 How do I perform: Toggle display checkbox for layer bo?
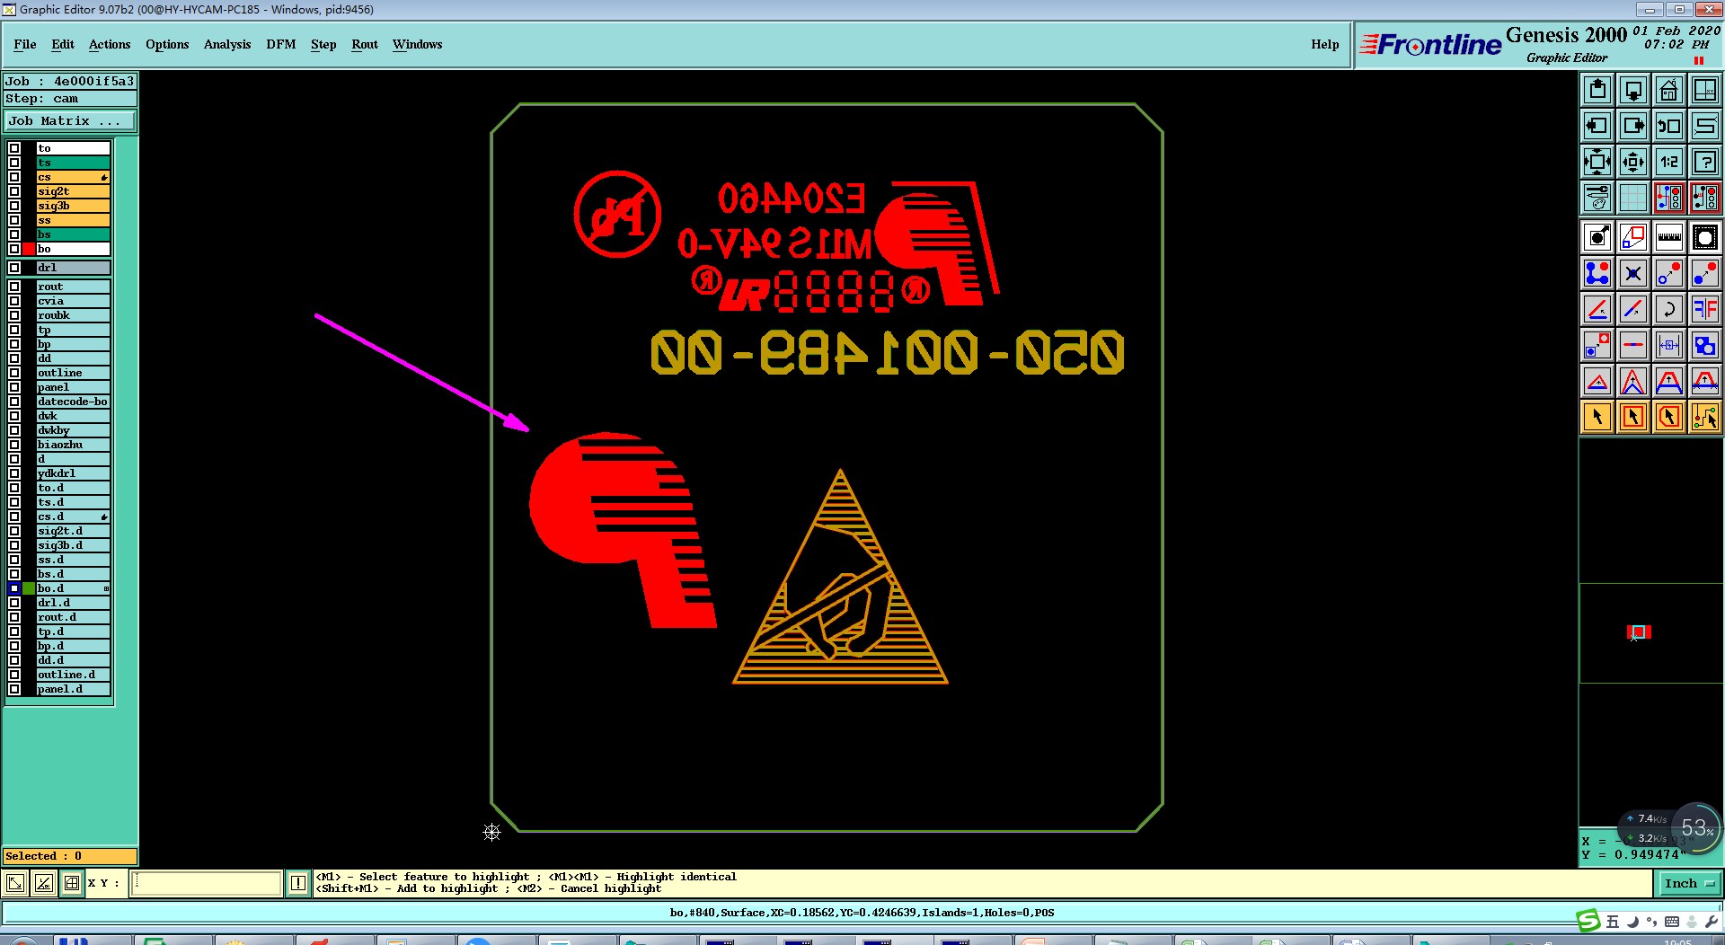[x=14, y=249]
